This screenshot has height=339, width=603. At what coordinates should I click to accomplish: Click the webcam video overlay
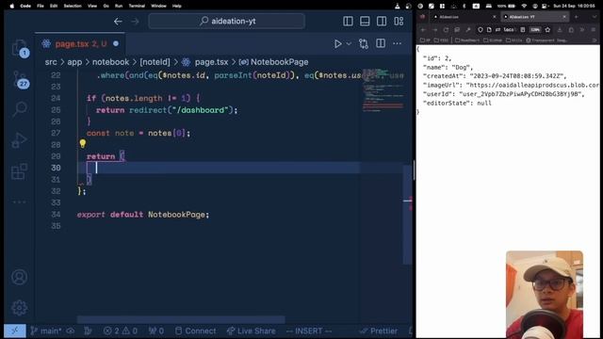545,295
